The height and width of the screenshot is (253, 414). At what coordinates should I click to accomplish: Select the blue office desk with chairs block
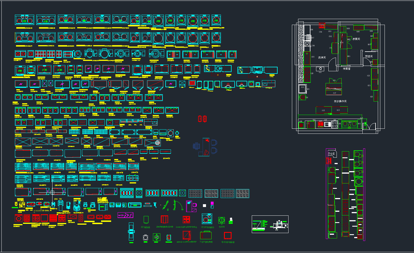pyautogui.click(x=206, y=147)
